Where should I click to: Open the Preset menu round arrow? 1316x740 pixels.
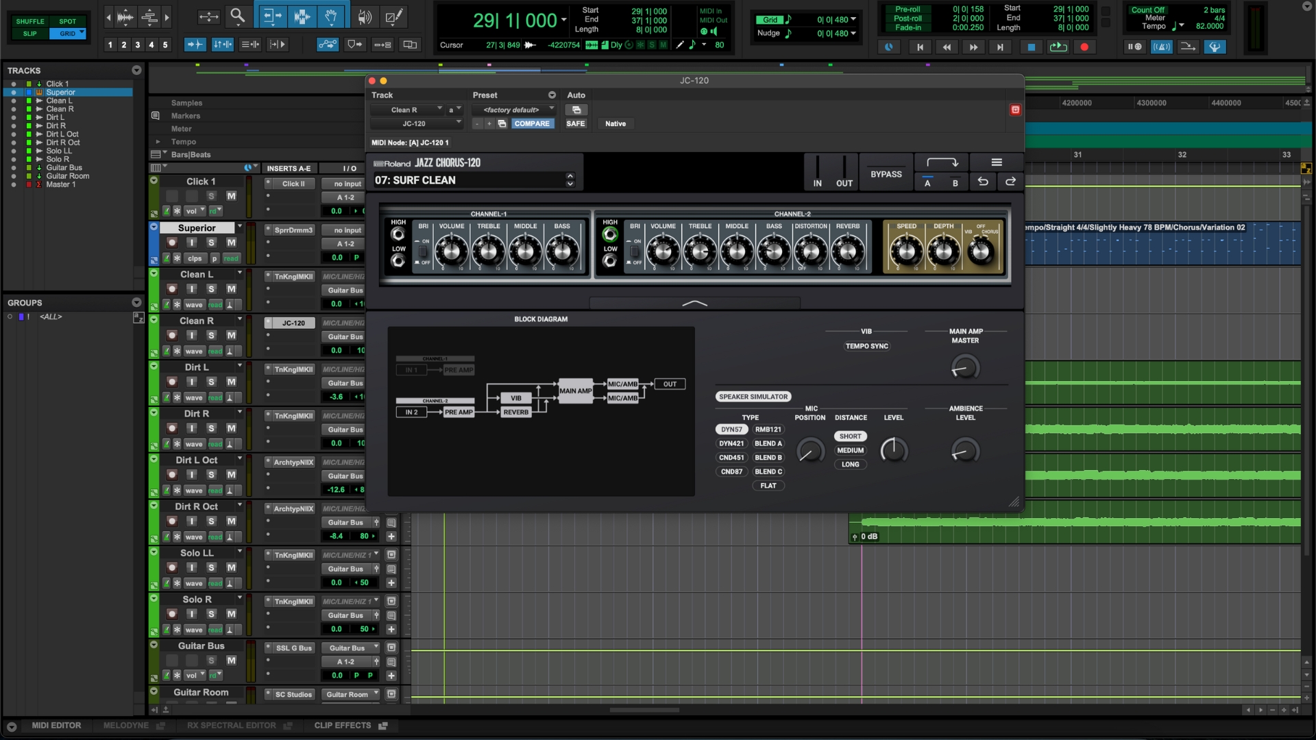552,95
